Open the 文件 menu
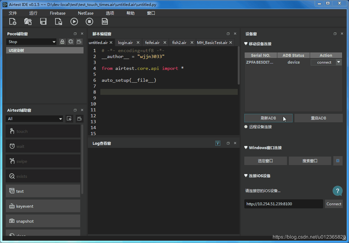The height and width of the screenshot is (243, 349). click(13, 13)
